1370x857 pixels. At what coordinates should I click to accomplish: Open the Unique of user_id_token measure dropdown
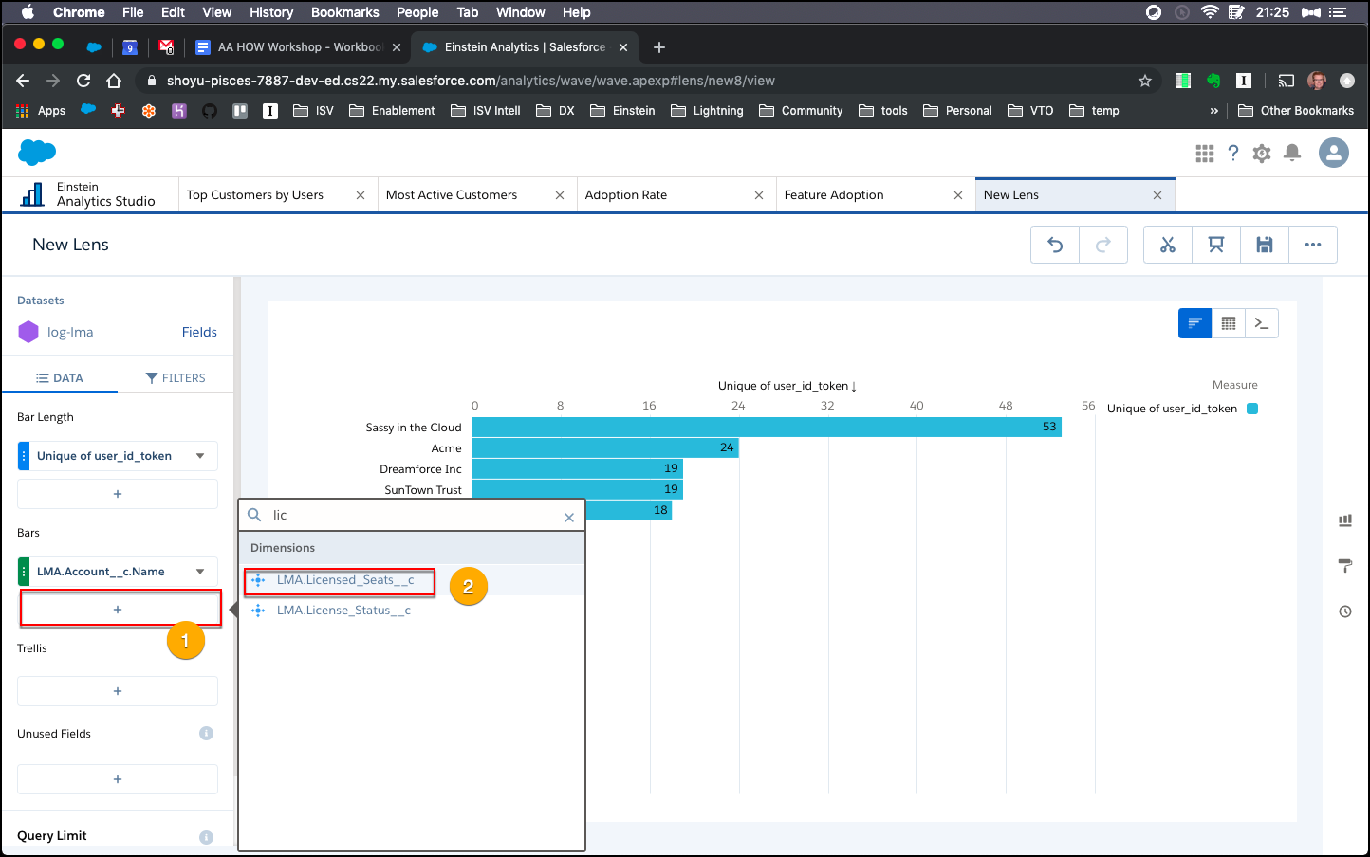(200, 456)
